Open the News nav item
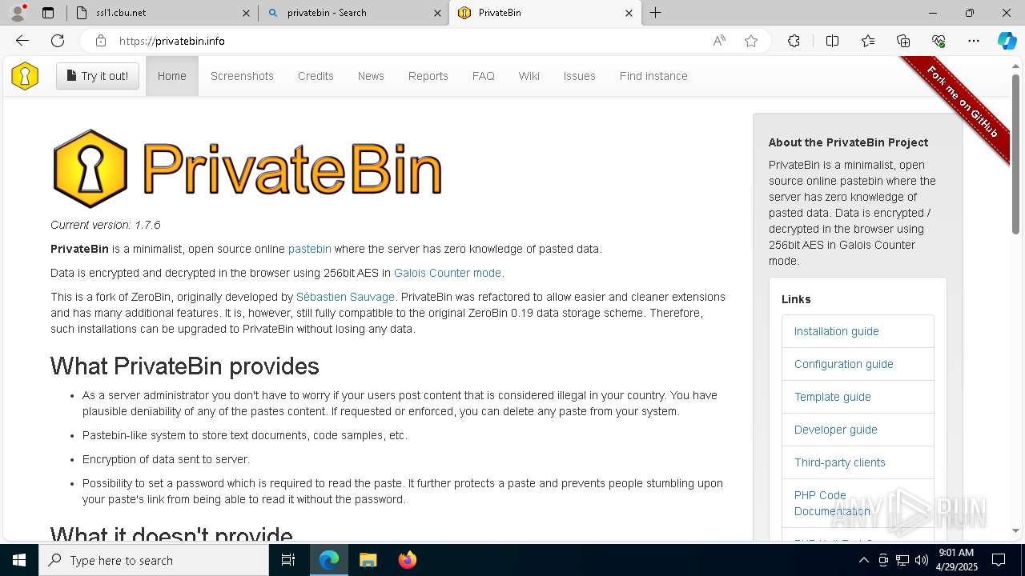Viewport: 1025px width, 576px height. coord(371,76)
